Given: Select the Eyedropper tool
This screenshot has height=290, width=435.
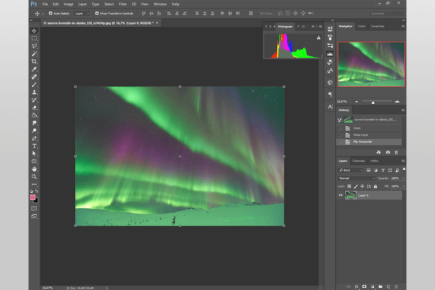Looking at the screenshot, I should 34,69.
